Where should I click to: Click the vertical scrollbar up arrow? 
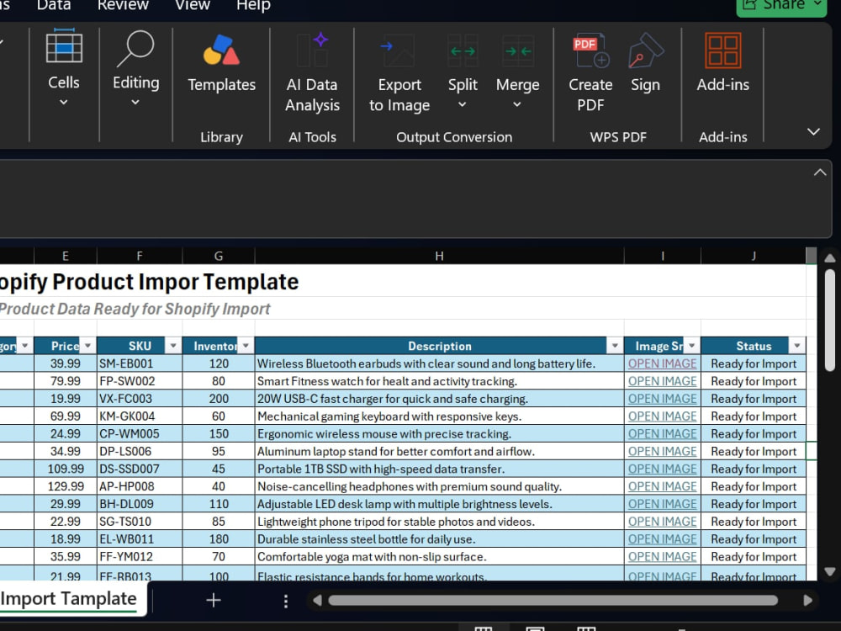(x=830, y=258)
